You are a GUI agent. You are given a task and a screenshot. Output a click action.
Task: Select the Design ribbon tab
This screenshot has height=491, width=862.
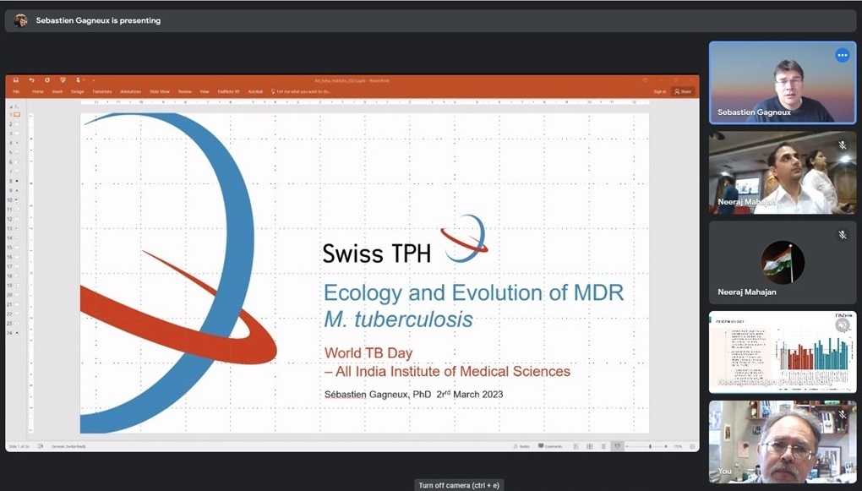tap(78, 92)
